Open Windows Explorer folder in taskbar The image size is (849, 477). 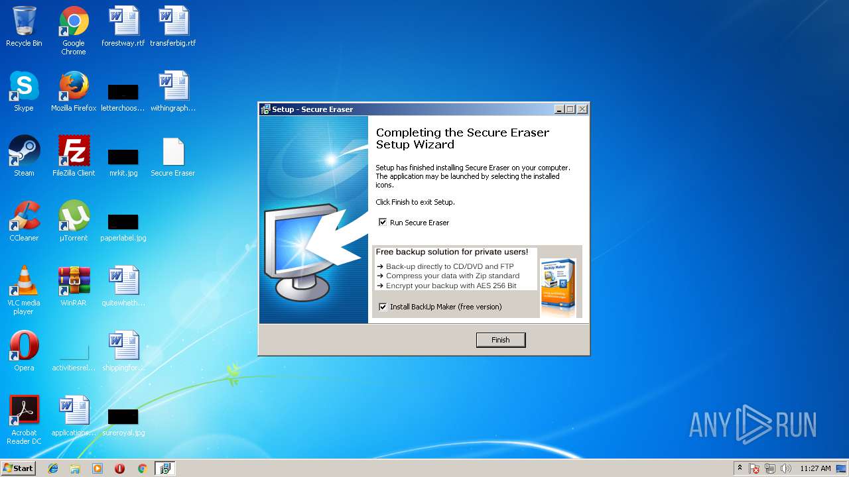[x=75, y=468]
